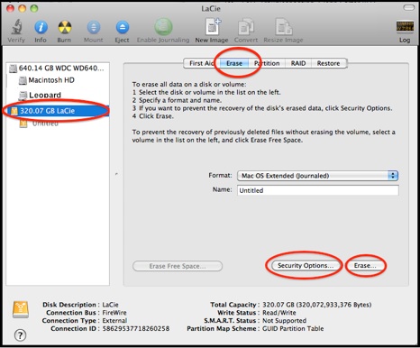The image size is (420, 348).
Task: Eject the selected disk
Action: (123, 27)
